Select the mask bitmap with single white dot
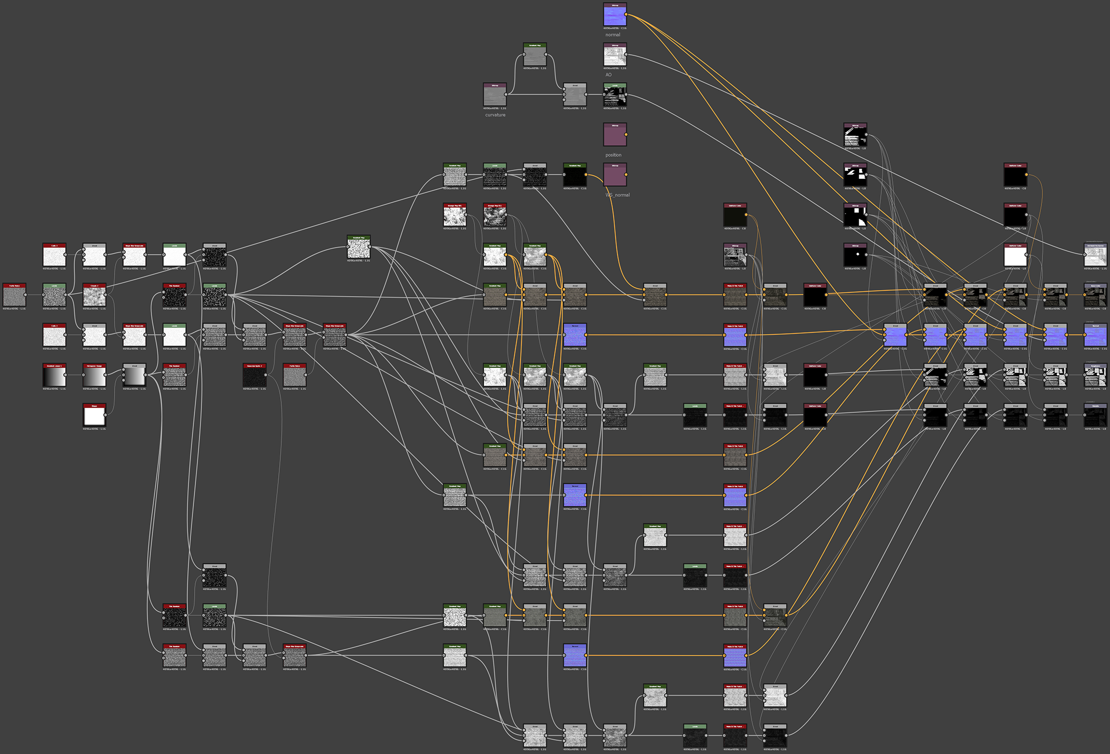The image size is (1110, 754). click(x=855, y=255)
